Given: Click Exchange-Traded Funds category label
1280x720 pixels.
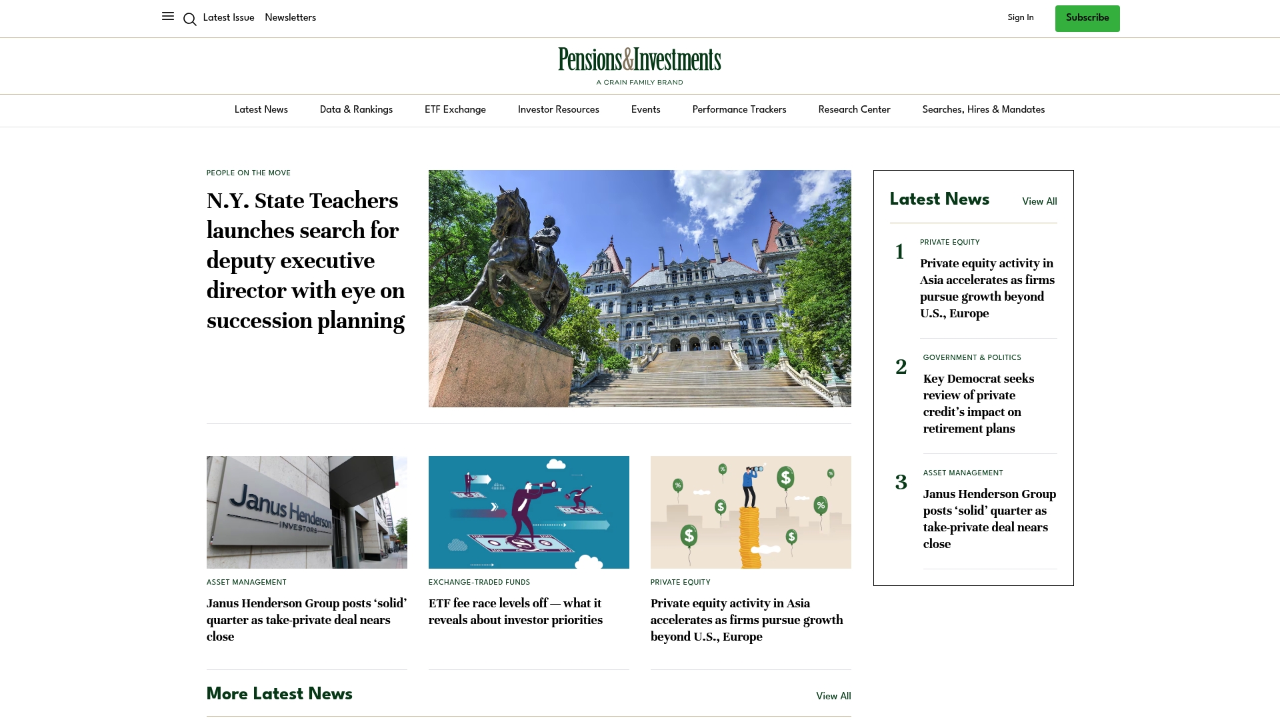Looking at the screenshot, I should (x=479, y=583).
